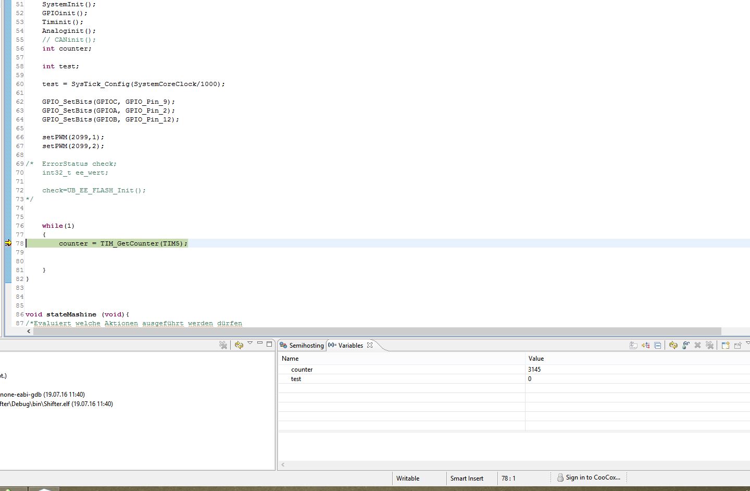Image resolution: width=750 pixels, height=491 pixels.
Task: Click Pin to Debug Context icon
Action: (737, 345)
